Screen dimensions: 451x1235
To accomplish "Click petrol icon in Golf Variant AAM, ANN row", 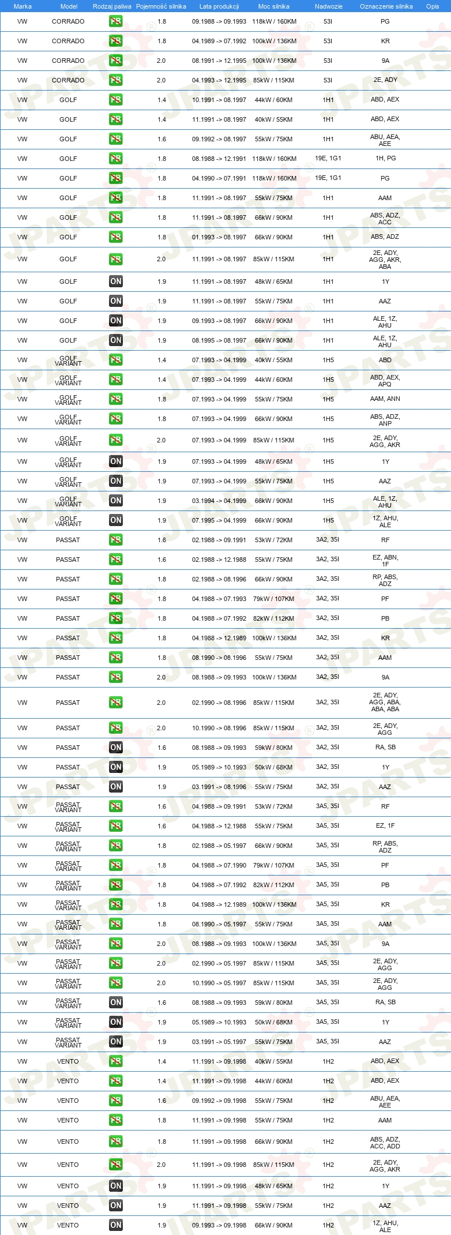I will tap(115, 399).
